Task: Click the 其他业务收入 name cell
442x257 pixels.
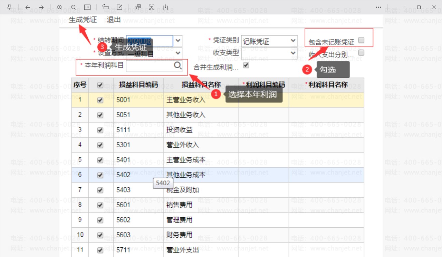Action: click(x=201, y=115)
